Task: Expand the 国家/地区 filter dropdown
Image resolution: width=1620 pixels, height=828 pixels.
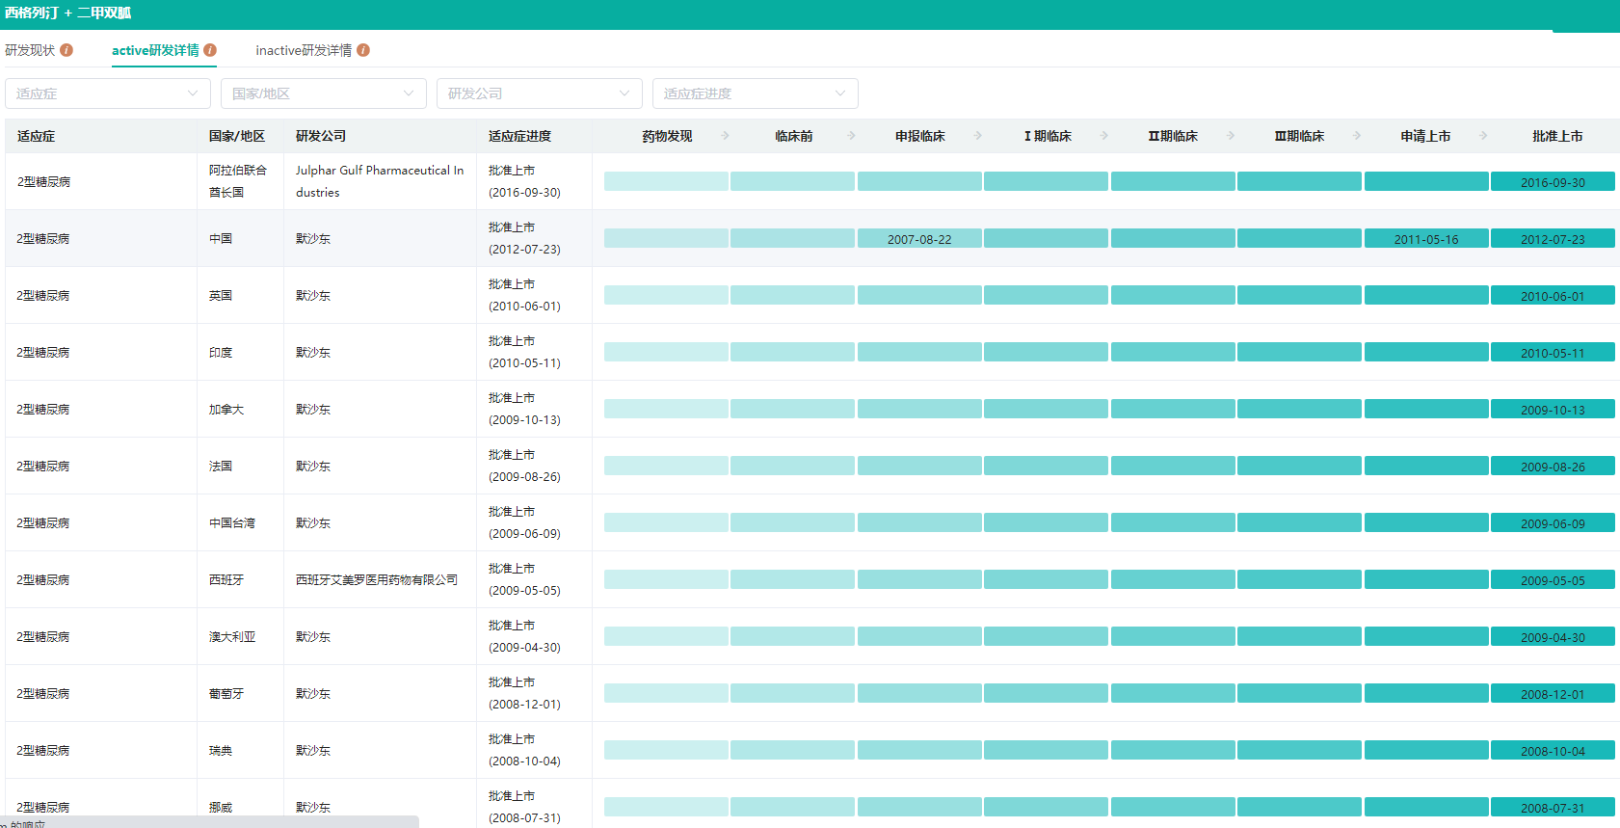Action: tap(324, 93)
